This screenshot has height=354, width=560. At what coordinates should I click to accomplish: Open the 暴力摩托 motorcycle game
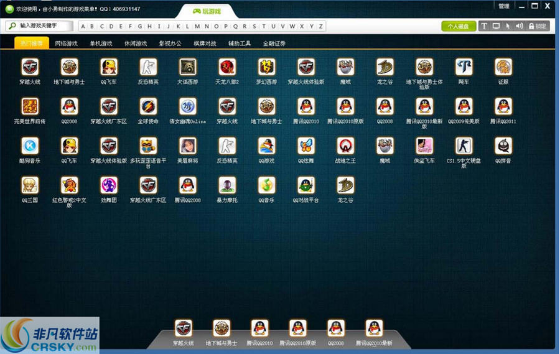click(x=227, y=185)
